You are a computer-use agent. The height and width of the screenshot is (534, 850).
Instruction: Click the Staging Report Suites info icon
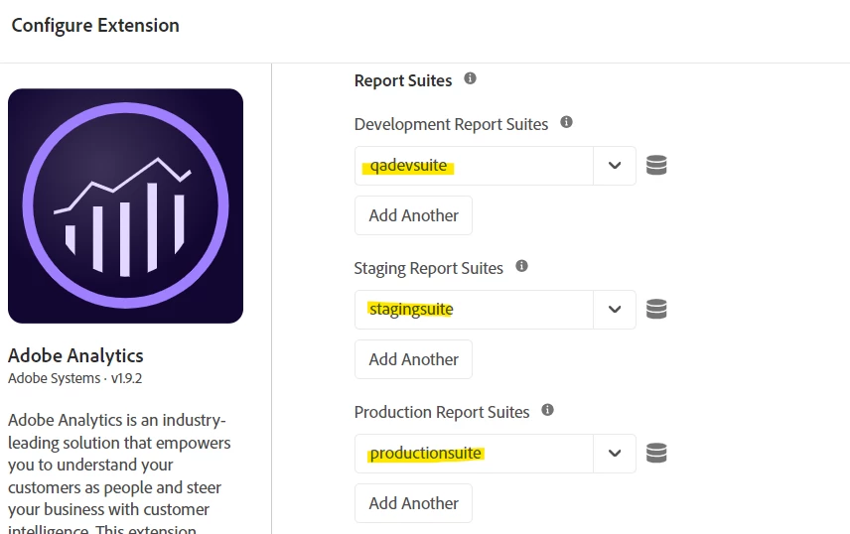click(x=522, y=266)
